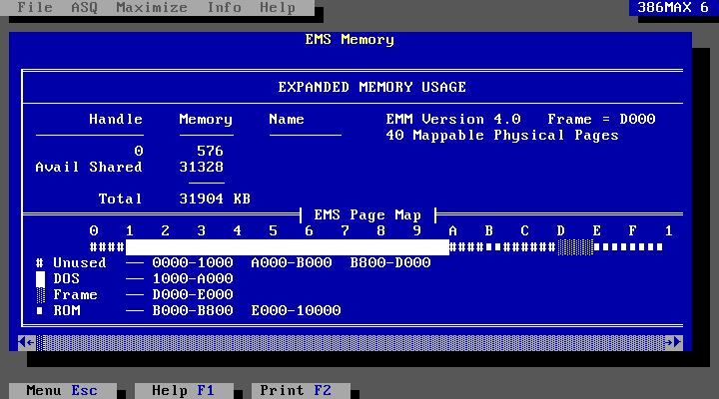Screen dimensions: 719x399
Task: Click the DOS legend block symbol
Action: click(40, 278)
